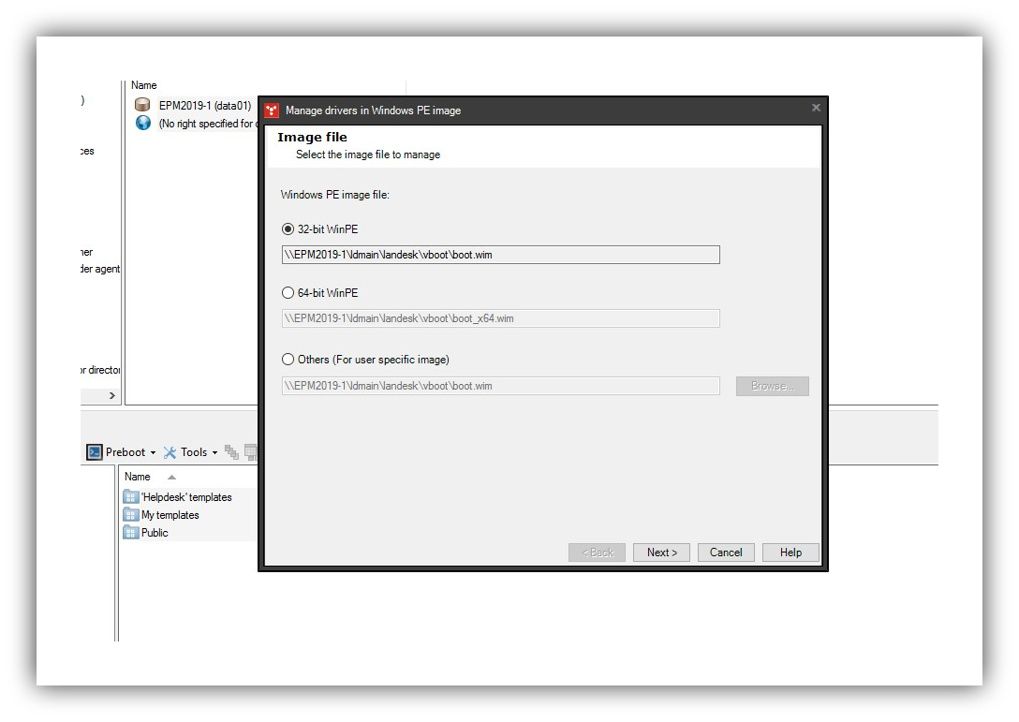Select the 64-bit WinPE radio button

[x=288, y=292]
